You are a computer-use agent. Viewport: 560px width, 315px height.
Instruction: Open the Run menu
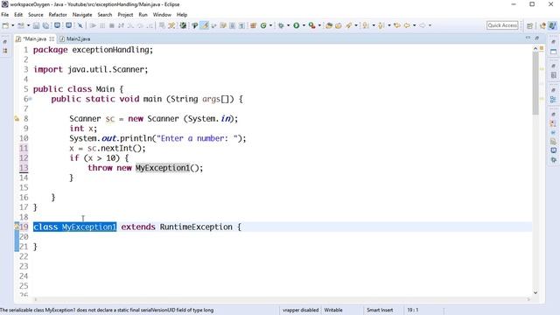click(x=143, y=15)
